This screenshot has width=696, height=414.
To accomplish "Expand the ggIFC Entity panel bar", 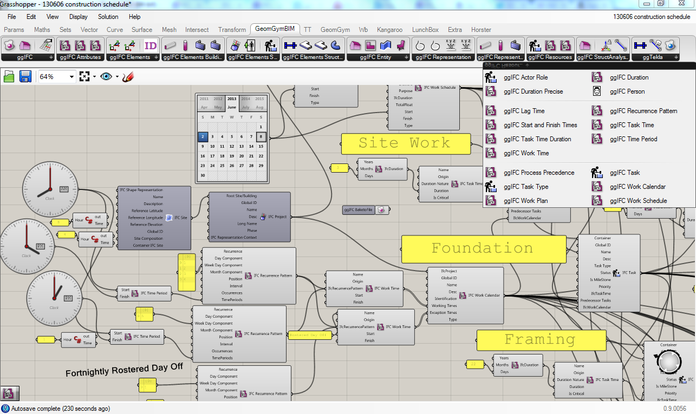I will 378,57.
